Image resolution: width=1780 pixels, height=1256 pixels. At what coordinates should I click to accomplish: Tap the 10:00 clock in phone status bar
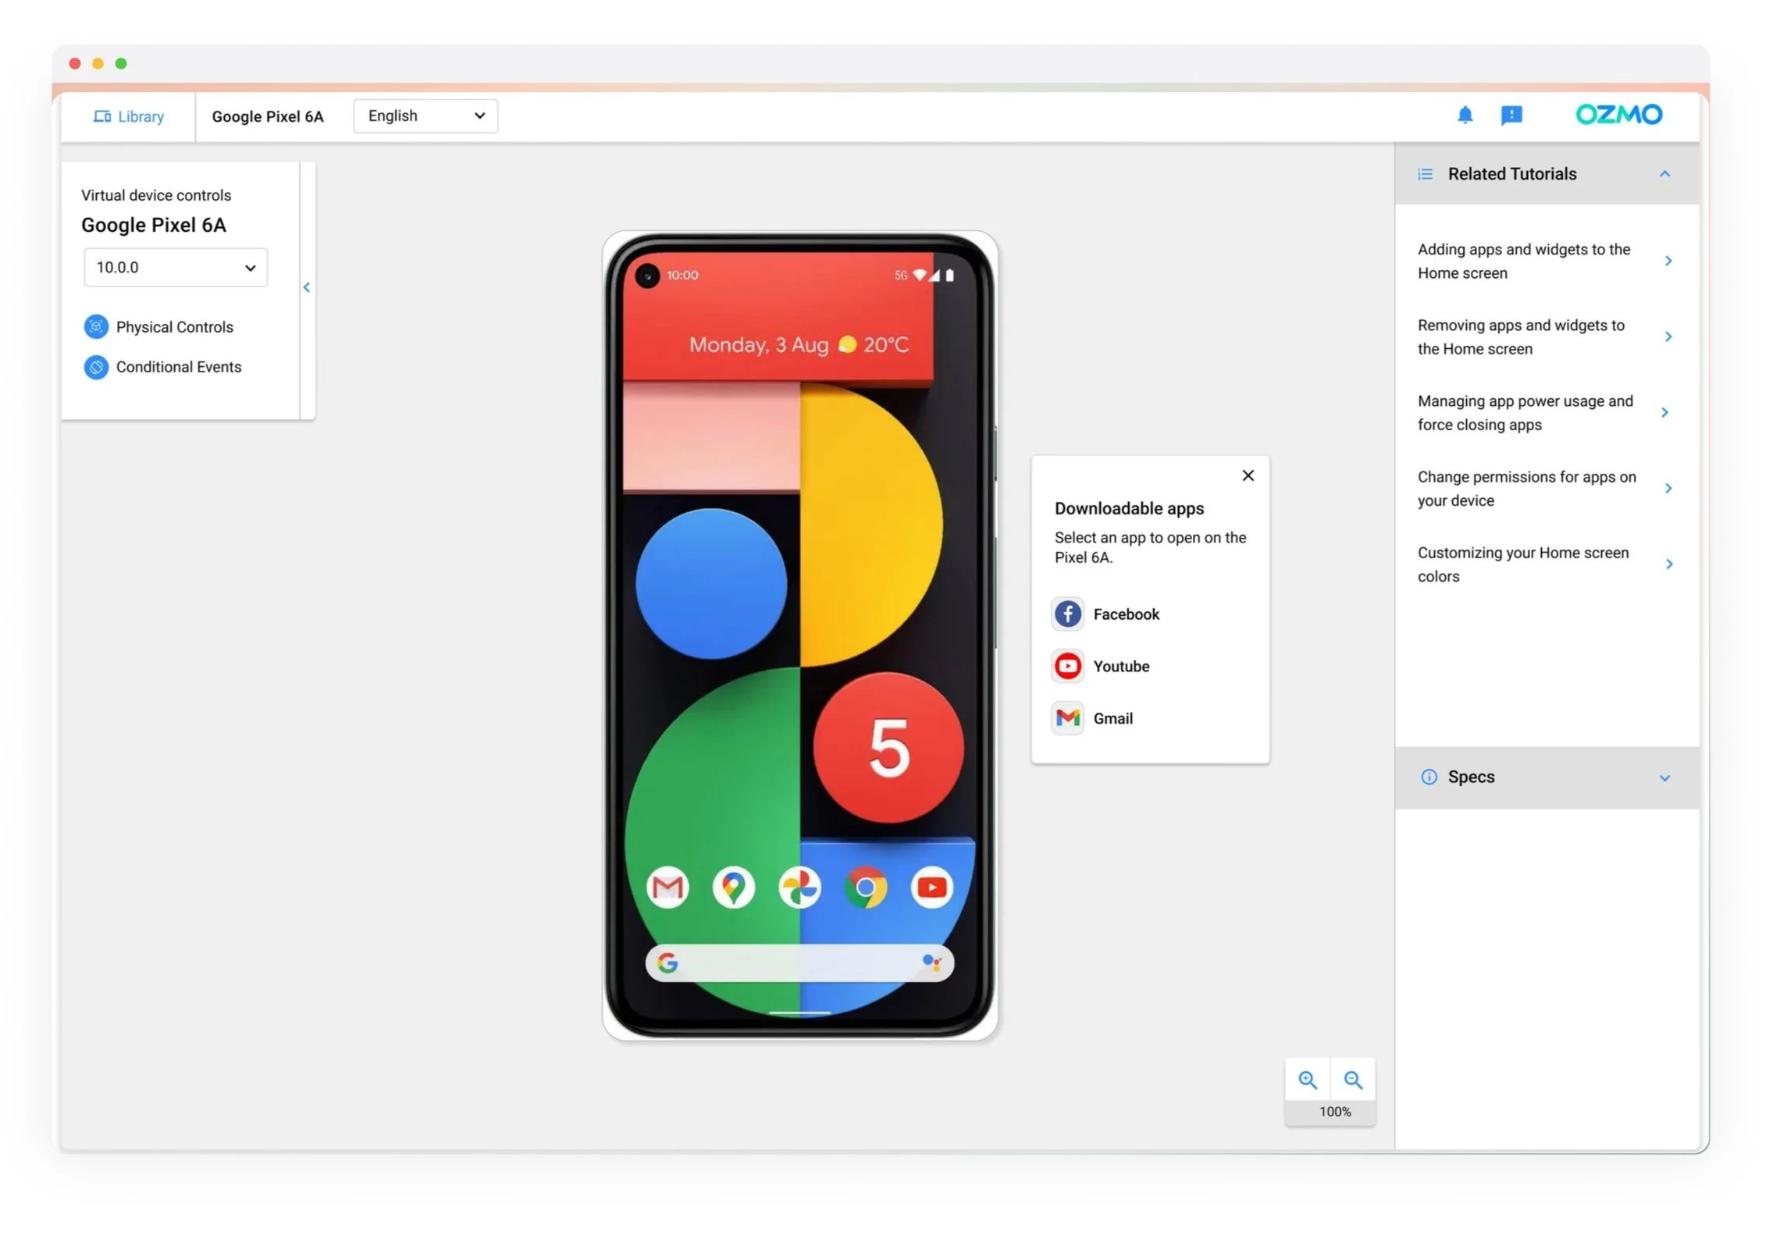[x=682, y=275]
